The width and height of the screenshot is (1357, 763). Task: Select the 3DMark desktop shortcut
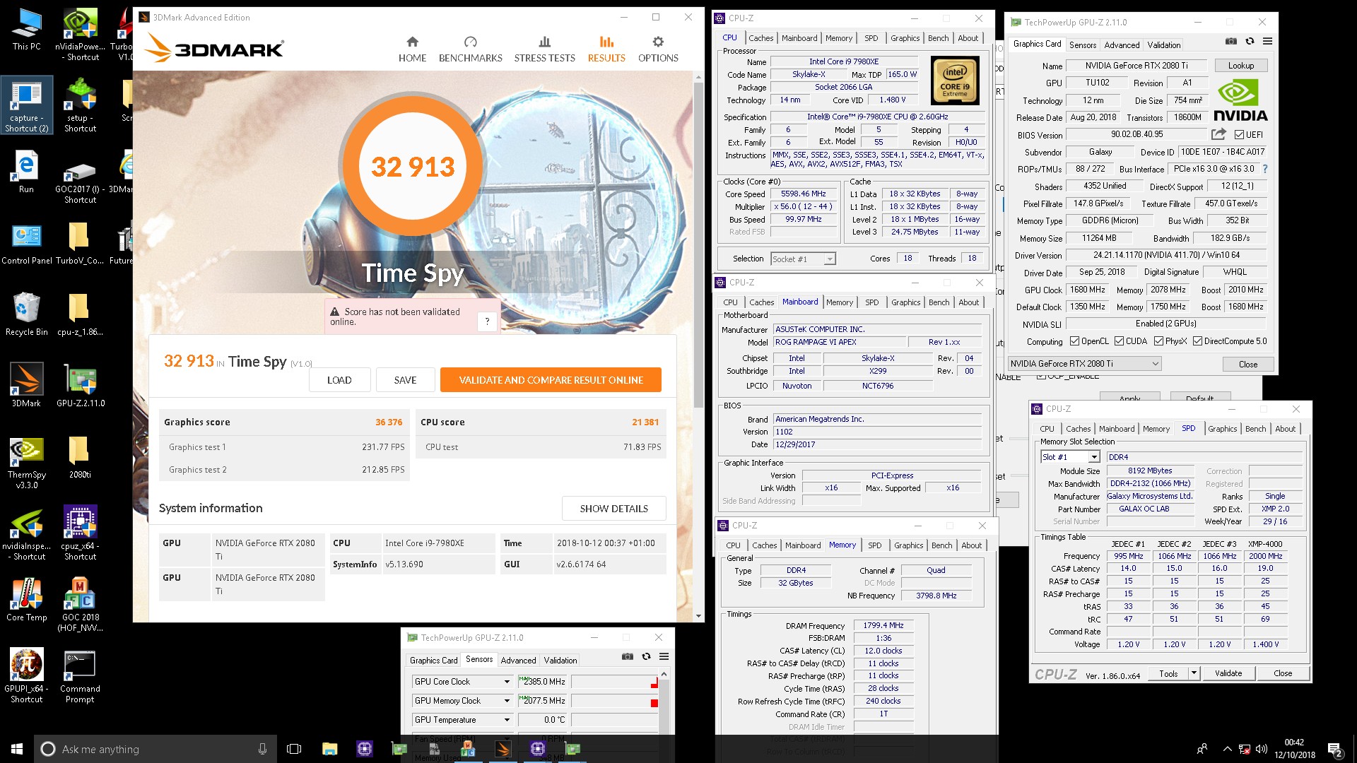tap(26, 385)
